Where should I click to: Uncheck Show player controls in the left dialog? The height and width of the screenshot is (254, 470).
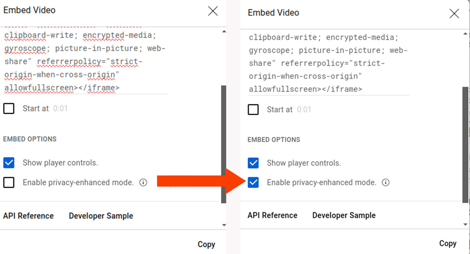8,163
